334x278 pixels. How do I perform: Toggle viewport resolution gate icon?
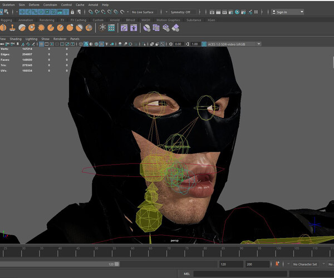click(x=52, y=44)
